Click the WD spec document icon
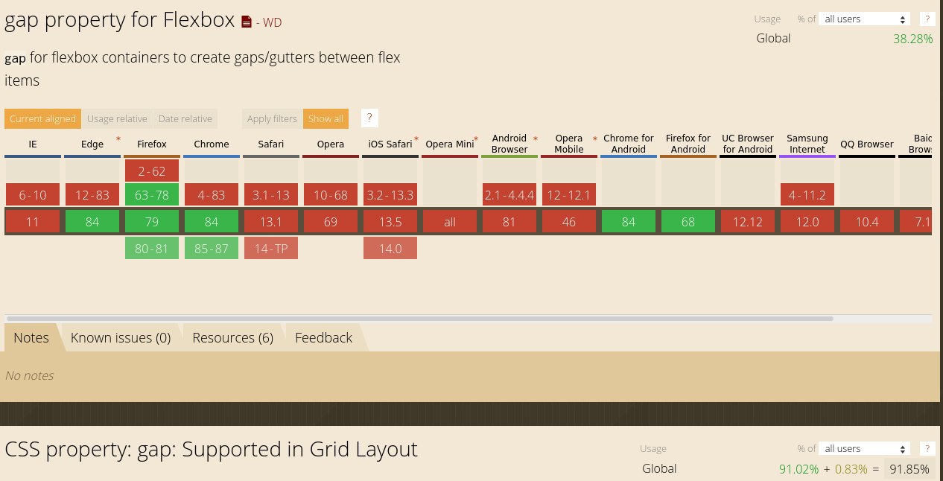The height and width of the screenshot is (481, 943). tap(247, 22)
